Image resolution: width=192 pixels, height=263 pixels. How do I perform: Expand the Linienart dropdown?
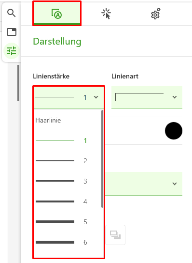[x=147, y=97]
